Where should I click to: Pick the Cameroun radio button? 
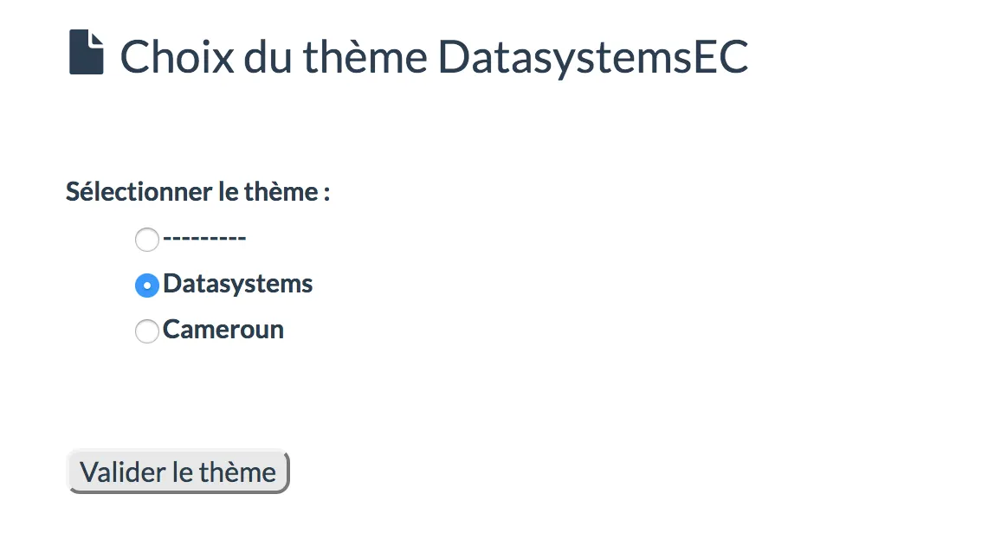(147, 331)
